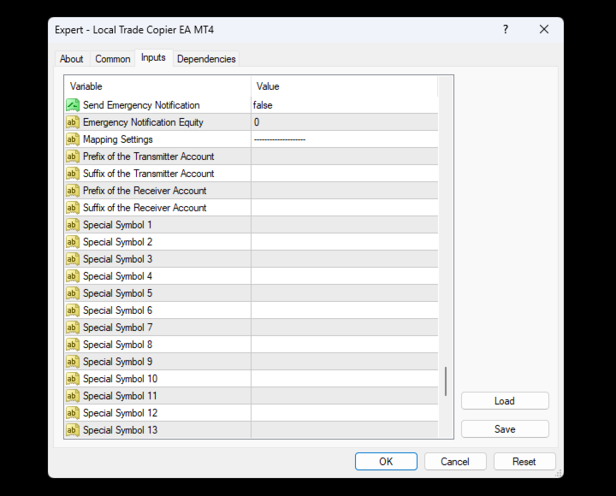The image size is (616, 496).
Task: Confirm settings with the OK button
Action: (x=386, y=462)
